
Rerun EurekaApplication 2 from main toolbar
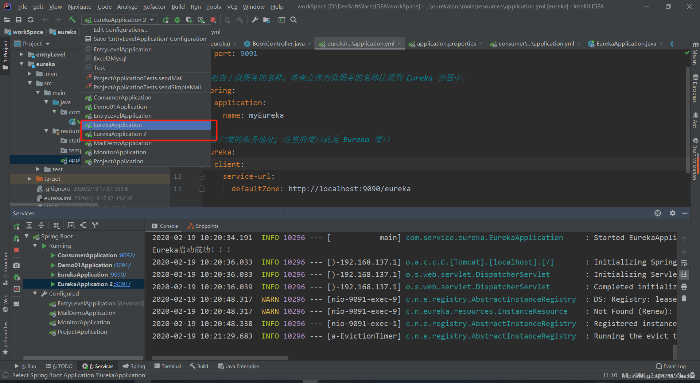point(166,20)
